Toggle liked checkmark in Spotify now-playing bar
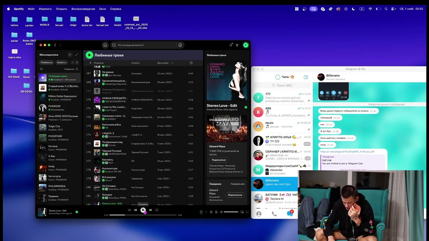 (x=77, y=212)
